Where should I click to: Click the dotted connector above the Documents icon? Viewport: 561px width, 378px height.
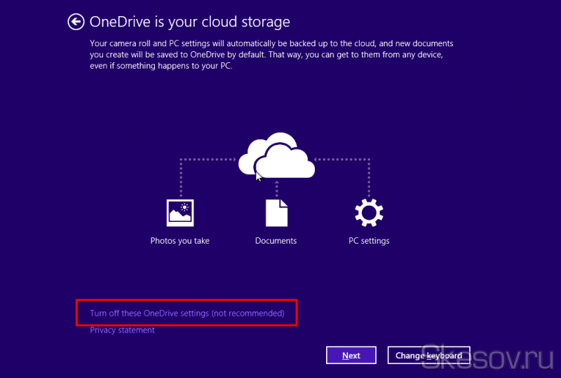[277, 187]
